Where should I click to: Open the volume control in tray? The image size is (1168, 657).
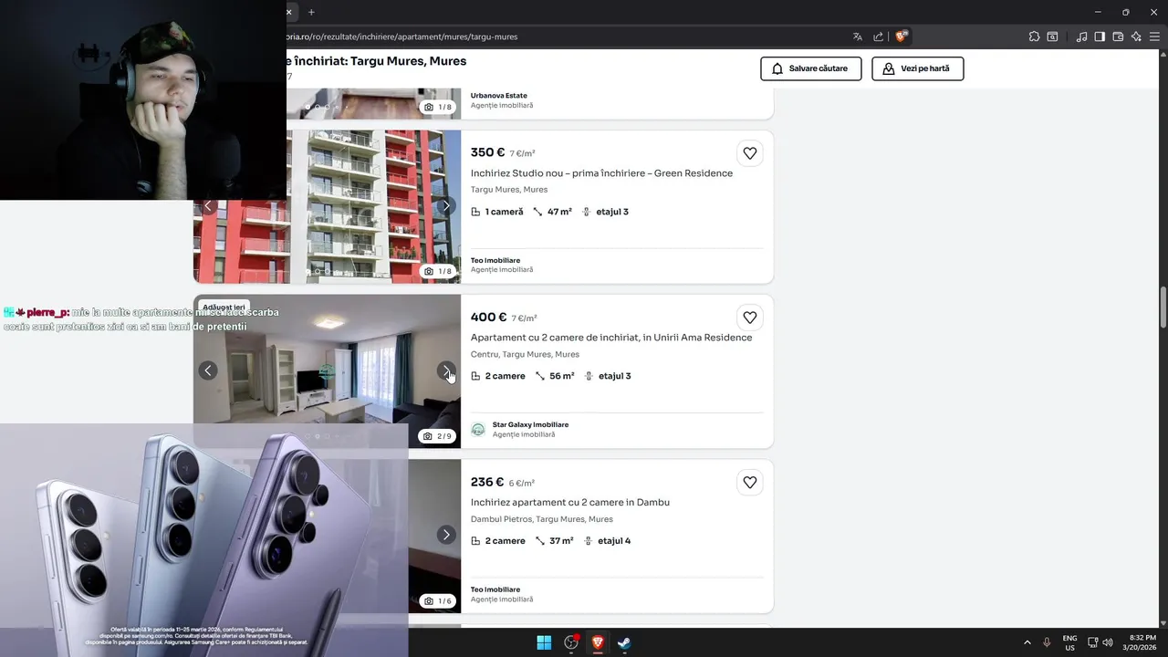point(1108,642)
